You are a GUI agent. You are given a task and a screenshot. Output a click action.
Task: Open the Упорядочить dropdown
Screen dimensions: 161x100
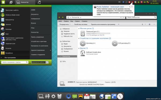tap(65, 24)
